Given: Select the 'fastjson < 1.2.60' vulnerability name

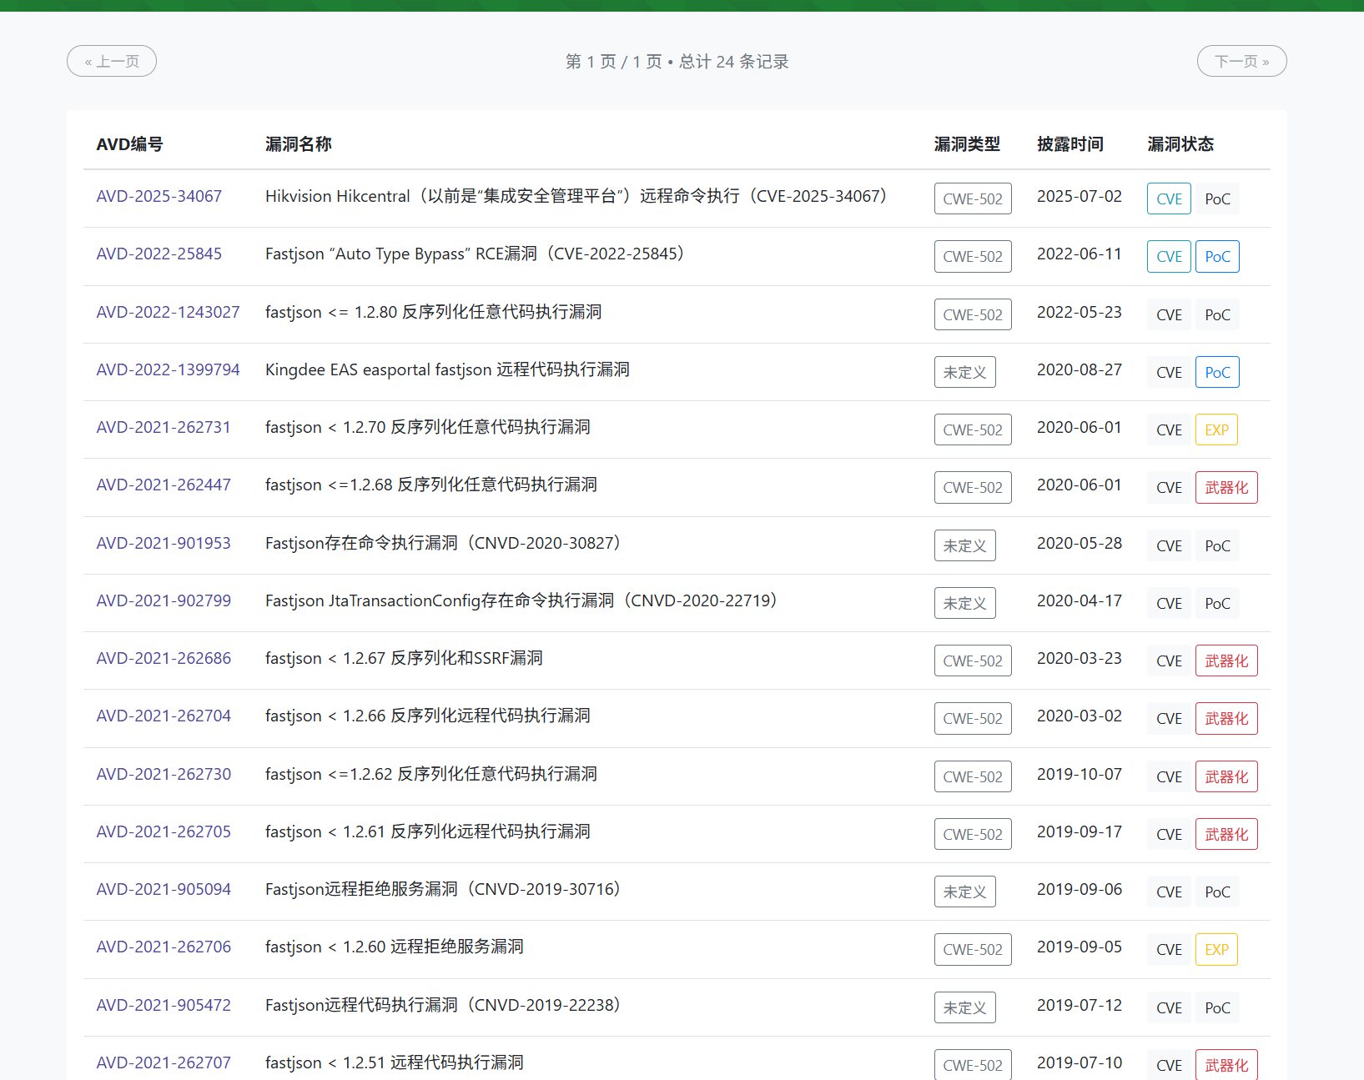Looking at the screenshot, I should coord(395,947).
